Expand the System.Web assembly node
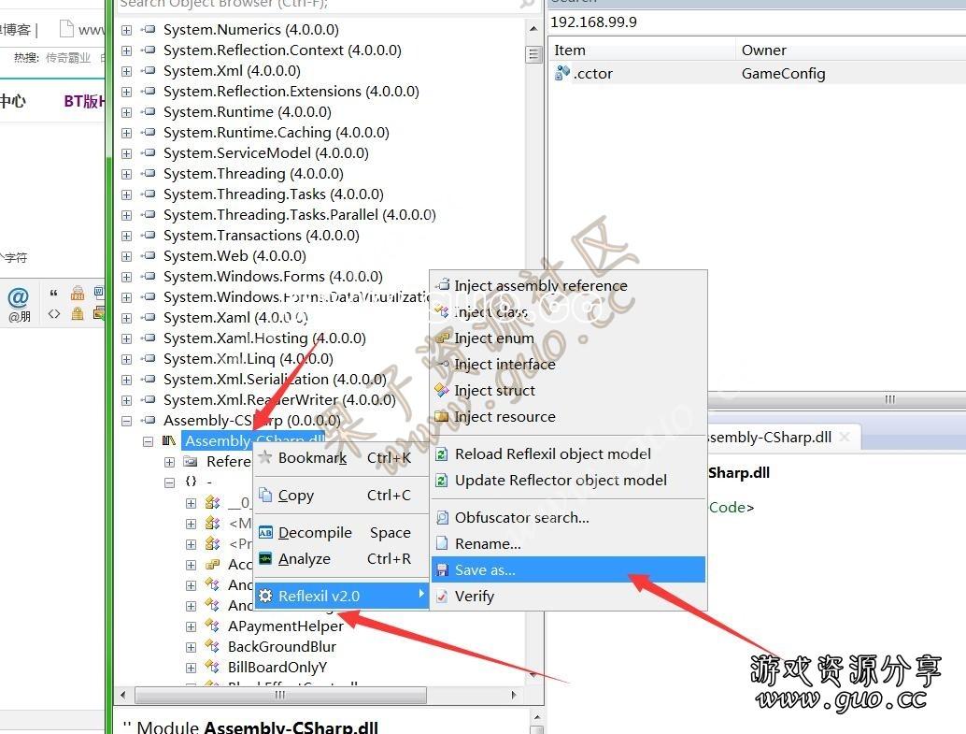 click(127, 256)
